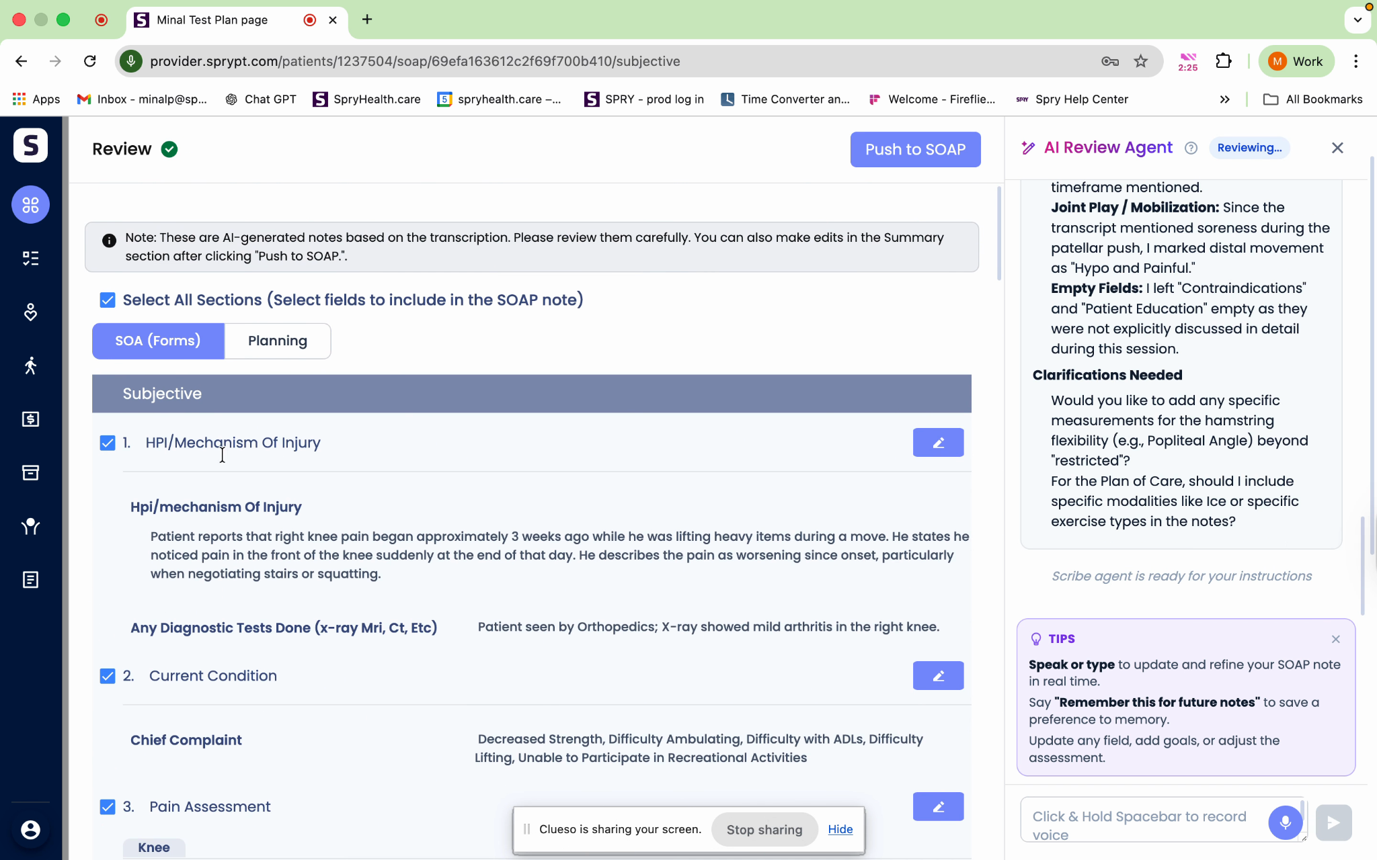Dismiss the TIPS card
Screen dimensions: 1377x860
coord(1336,639)
